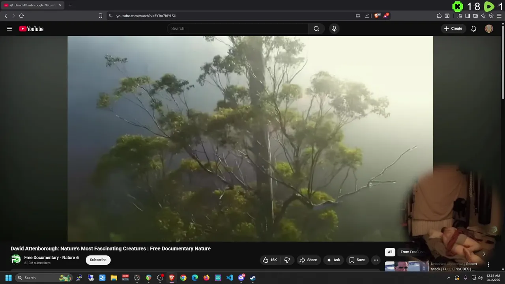Image resolution: width=505 pixels, height=284 pixels.
Task: Open Leo AI sparkle icon
Action: point(483,16)
